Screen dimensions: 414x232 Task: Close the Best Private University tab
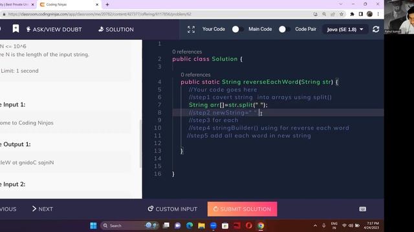pyautogui.click(x=33, y=5)
